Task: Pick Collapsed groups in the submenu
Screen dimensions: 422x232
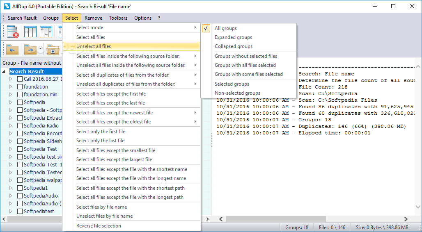Action: coord(249,46)
